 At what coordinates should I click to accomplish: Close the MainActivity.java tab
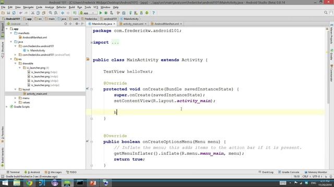pyautogui.click(x=114, y=24)
